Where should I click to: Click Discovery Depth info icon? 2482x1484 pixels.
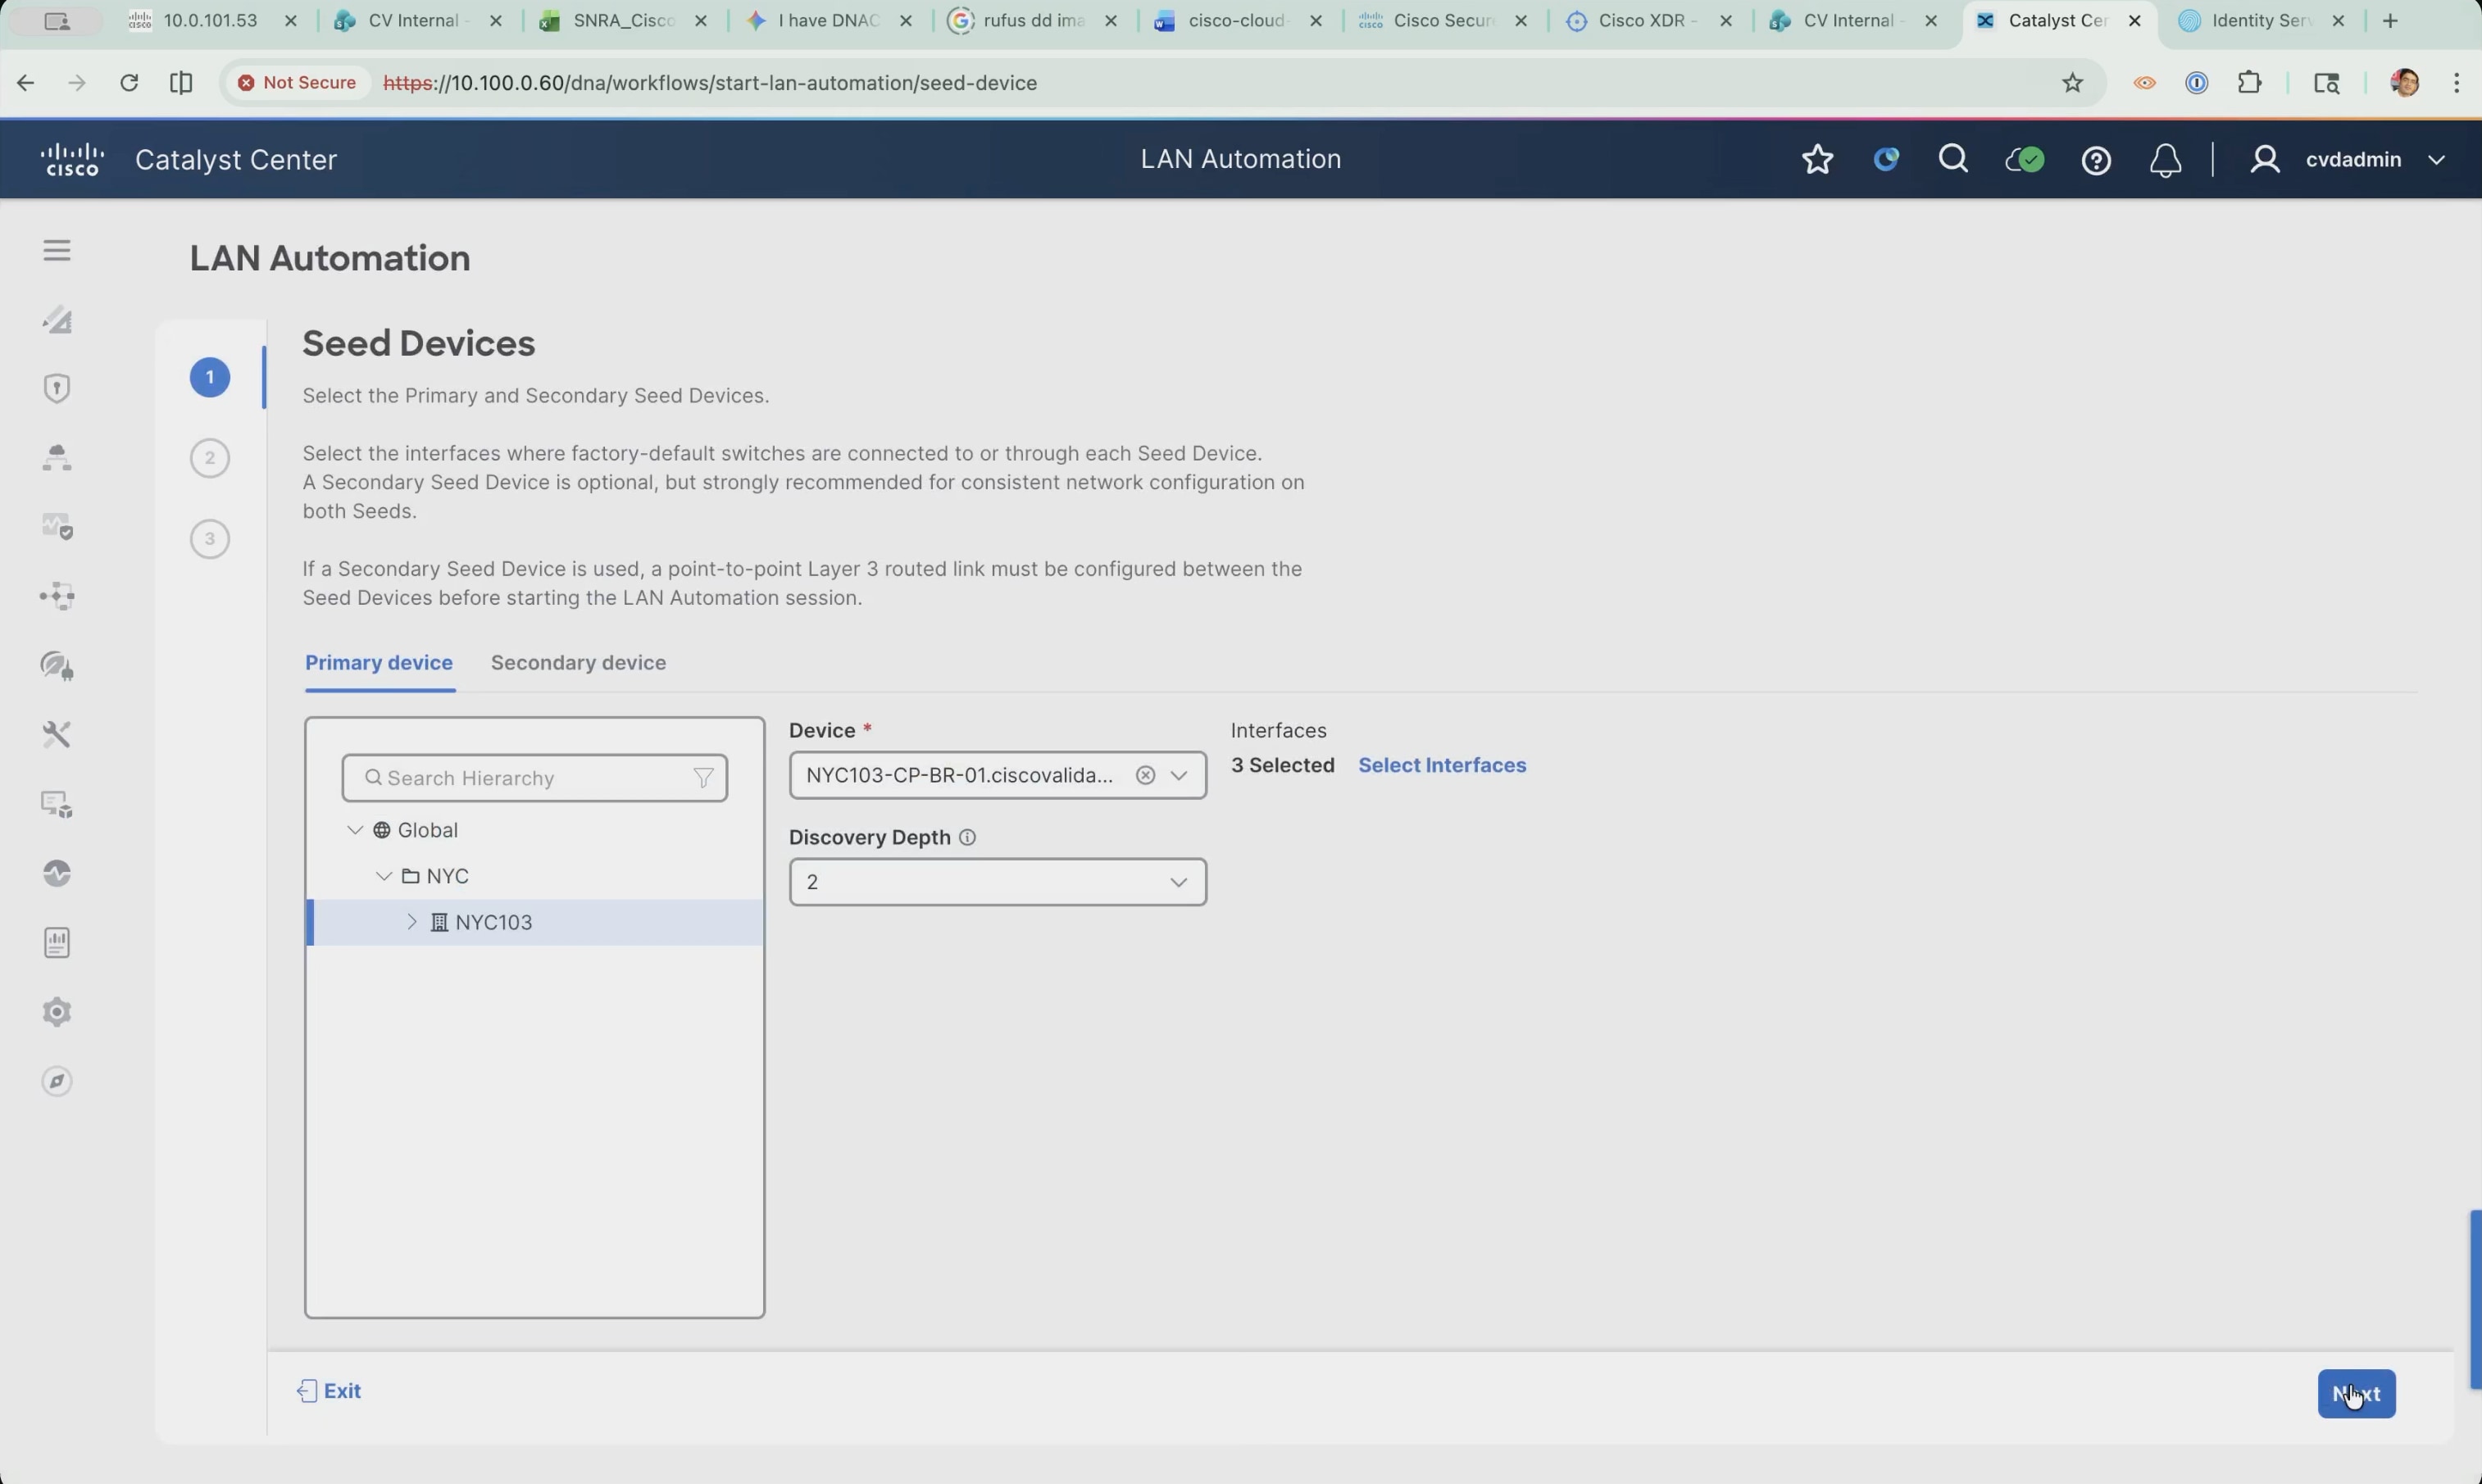(967, 837)
